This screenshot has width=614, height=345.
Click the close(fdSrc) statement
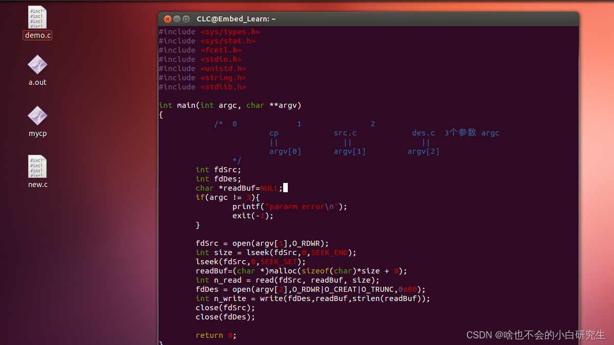[x=225, y=307]
